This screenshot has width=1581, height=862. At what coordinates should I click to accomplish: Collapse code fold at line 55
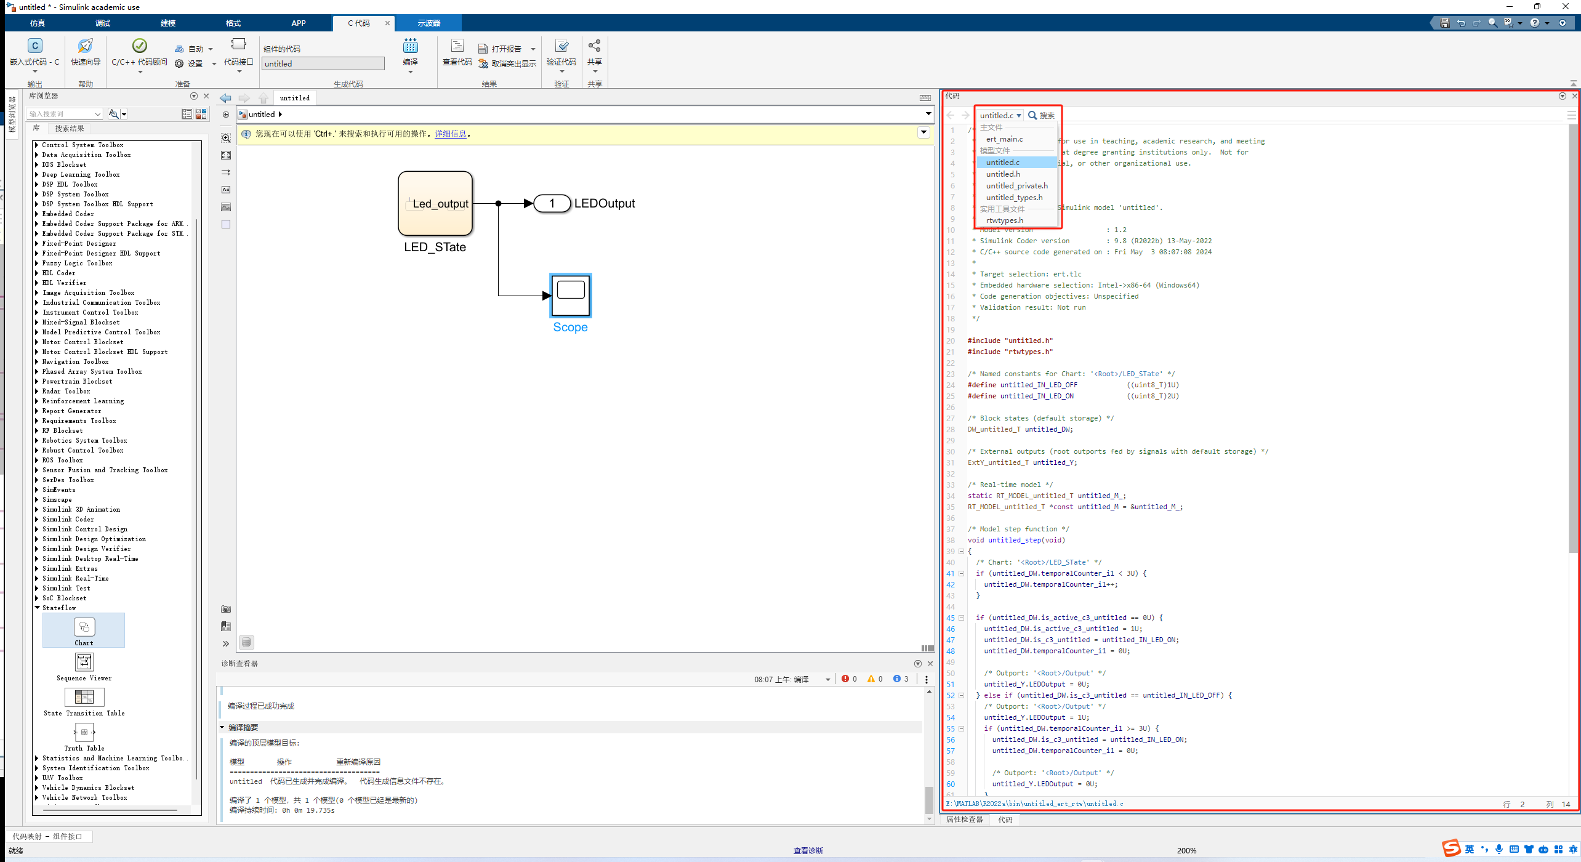tap(961, 728)
